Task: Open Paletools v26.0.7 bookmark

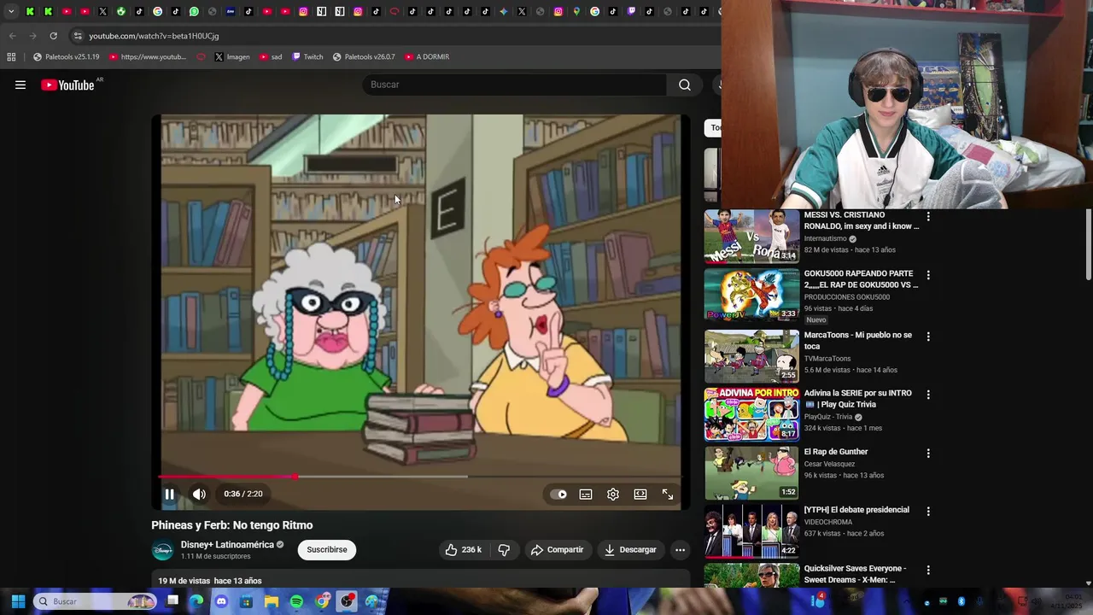Action: [x=364, y=57]
